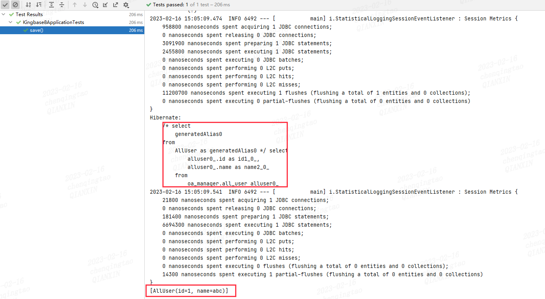The height and width of the screenshot is (299, 545).
Task: Sort tests by duration
Action: point(39,5)
